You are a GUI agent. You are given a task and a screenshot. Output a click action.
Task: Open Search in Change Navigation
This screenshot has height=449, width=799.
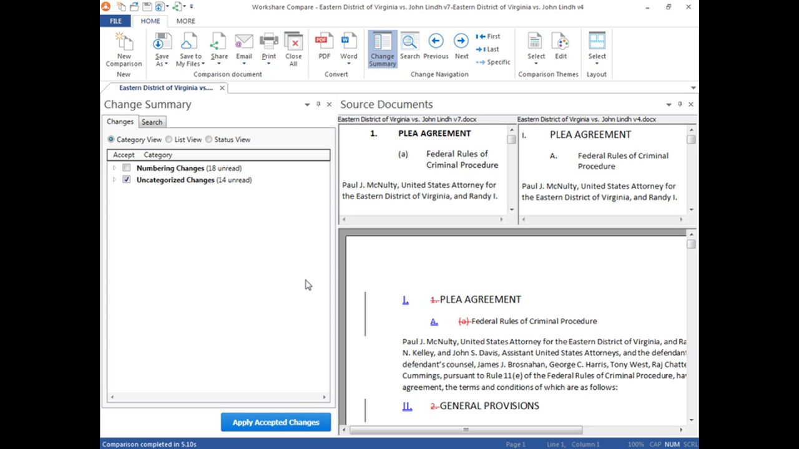pos(410,47)
